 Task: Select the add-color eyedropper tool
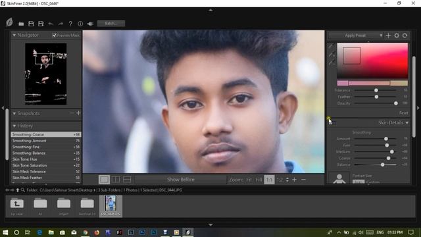point(332,55)
